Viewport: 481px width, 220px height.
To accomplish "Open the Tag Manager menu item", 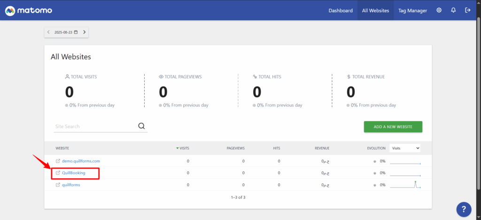I will 412,10.
